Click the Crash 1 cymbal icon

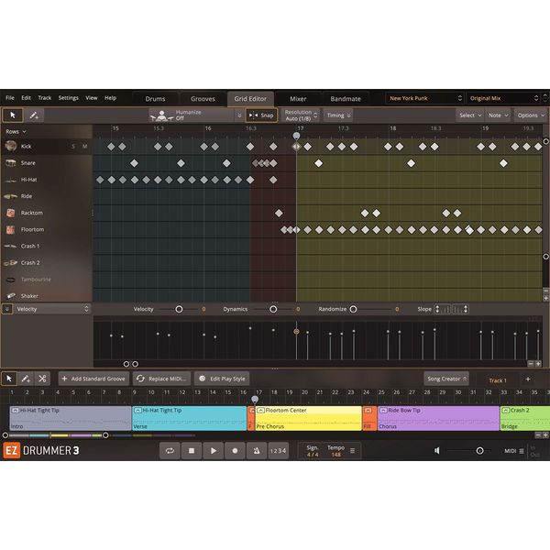coord(10,247)
